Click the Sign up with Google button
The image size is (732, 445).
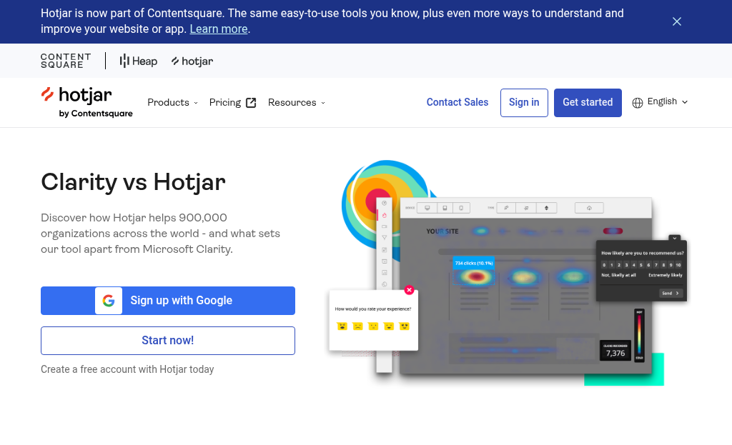pos(167,301)
